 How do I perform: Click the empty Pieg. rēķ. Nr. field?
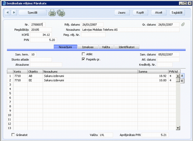(x=93, y=35)
